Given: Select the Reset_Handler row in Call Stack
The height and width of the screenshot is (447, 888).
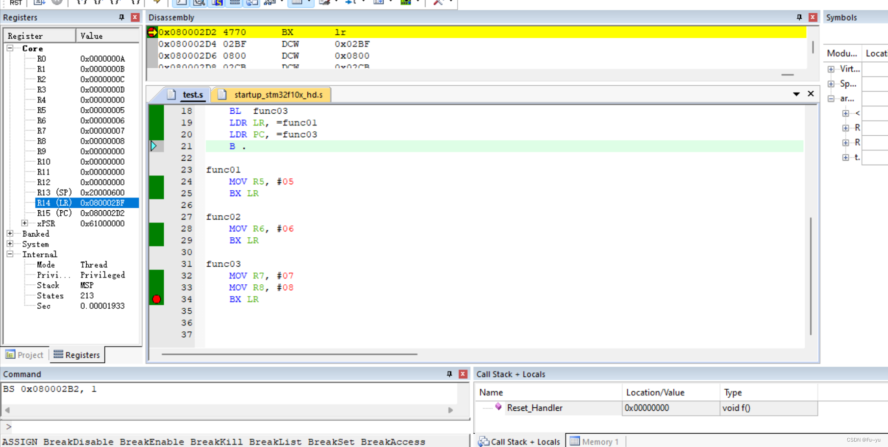Looking at the screenshot, I should coord(646,408).
